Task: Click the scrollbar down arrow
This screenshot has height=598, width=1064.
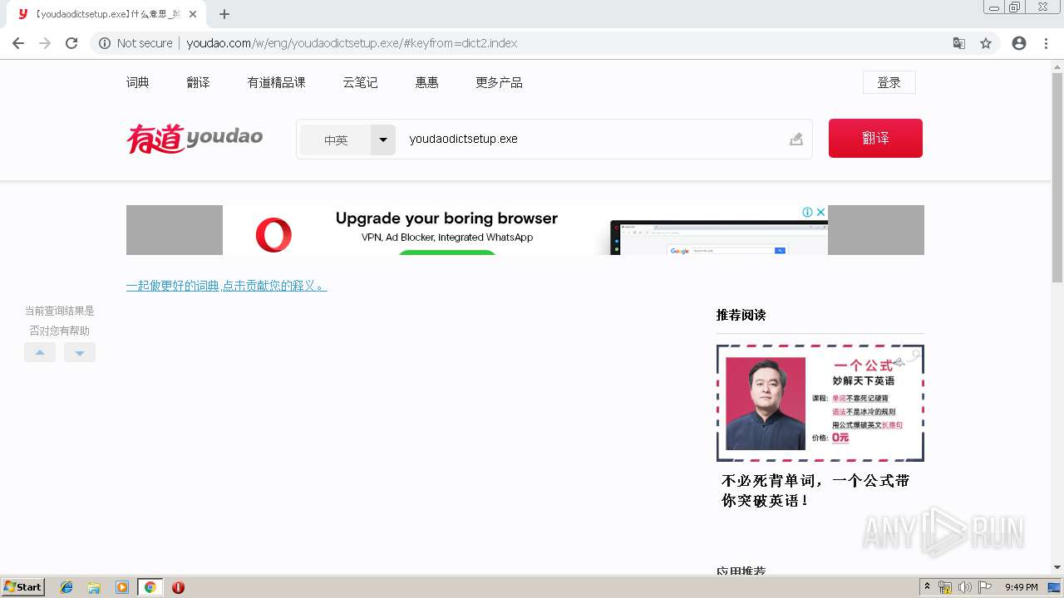Action: pyautogui.click(x=1057, y=567)
